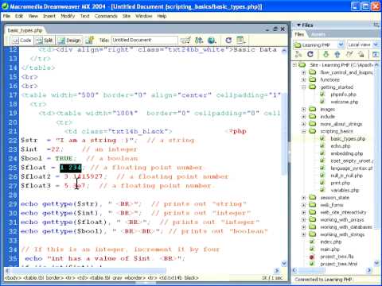Select basic_types.php in the file tree
Image resolution: width=382 pixels, height=286 pixels.
tap(348, 138)
